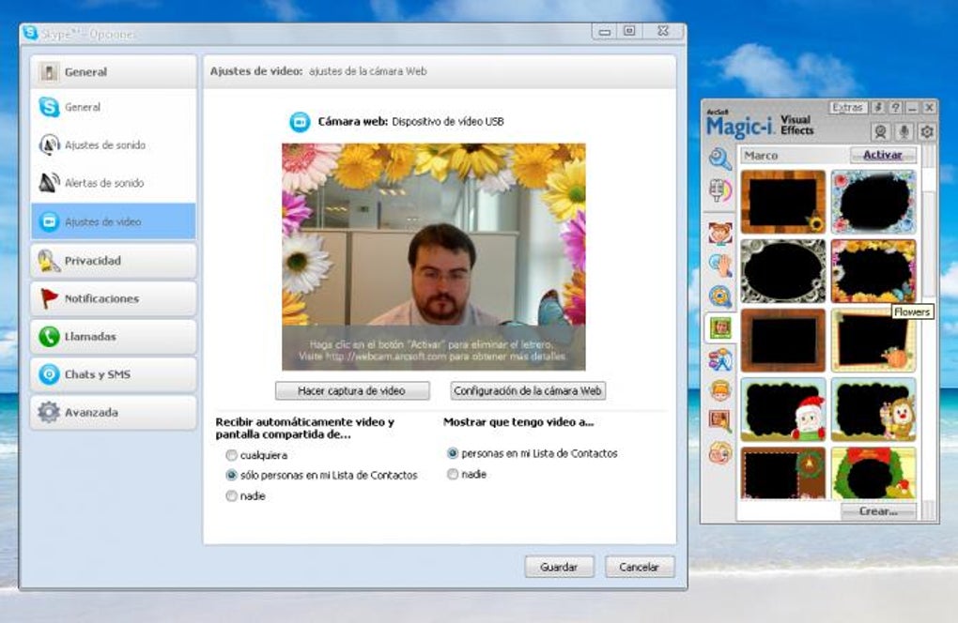The height and width of the screenshot is (623, 958).
Task: Click Activar in Magic-i panel
Action: 882,155
